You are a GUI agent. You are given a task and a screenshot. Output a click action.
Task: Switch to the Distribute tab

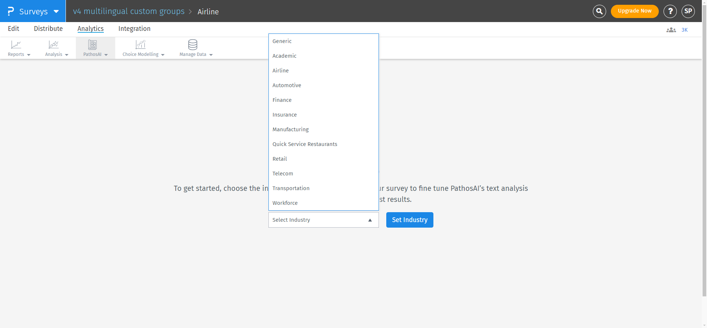click(48, 29)
